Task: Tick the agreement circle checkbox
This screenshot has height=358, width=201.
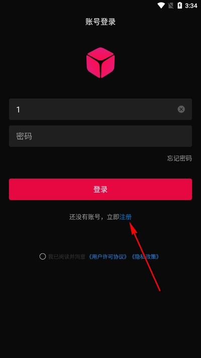Action: click(42, 256)
